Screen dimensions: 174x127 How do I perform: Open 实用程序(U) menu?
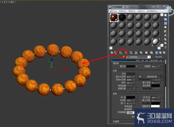pyautogui.click(x=152, y=11)
